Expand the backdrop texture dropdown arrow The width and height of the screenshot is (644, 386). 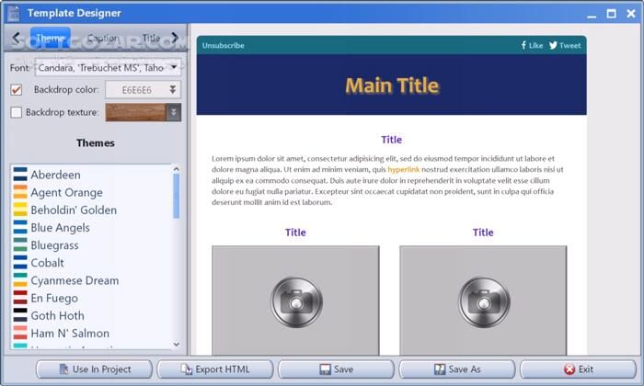point(173,112)
